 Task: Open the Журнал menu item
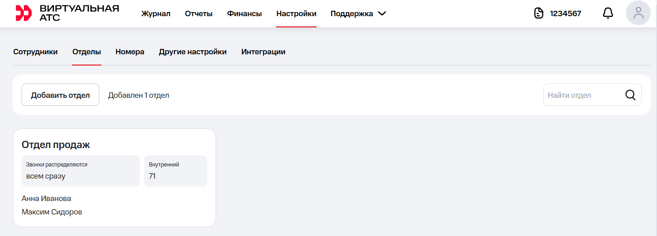point(156,13)
